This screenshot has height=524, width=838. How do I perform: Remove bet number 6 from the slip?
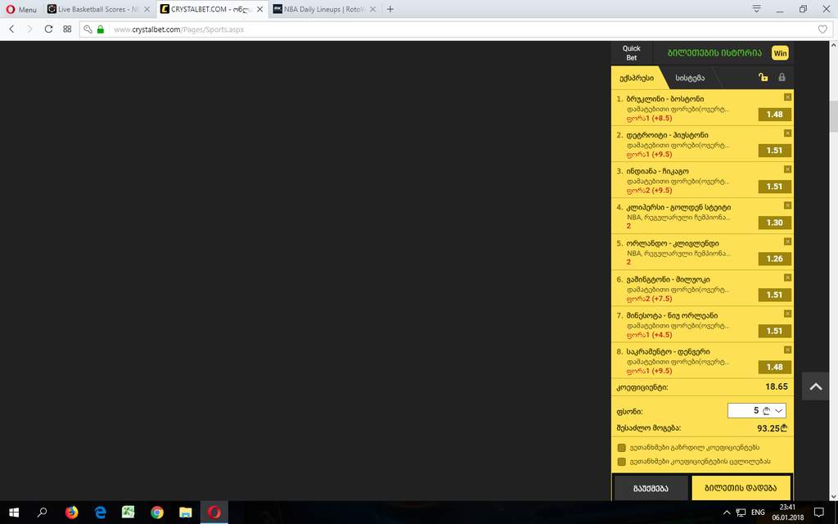click(x=787, y=278)
